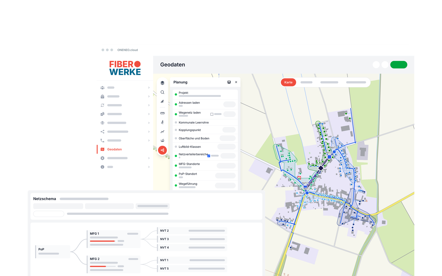Click the red network planning tool button

162,150
